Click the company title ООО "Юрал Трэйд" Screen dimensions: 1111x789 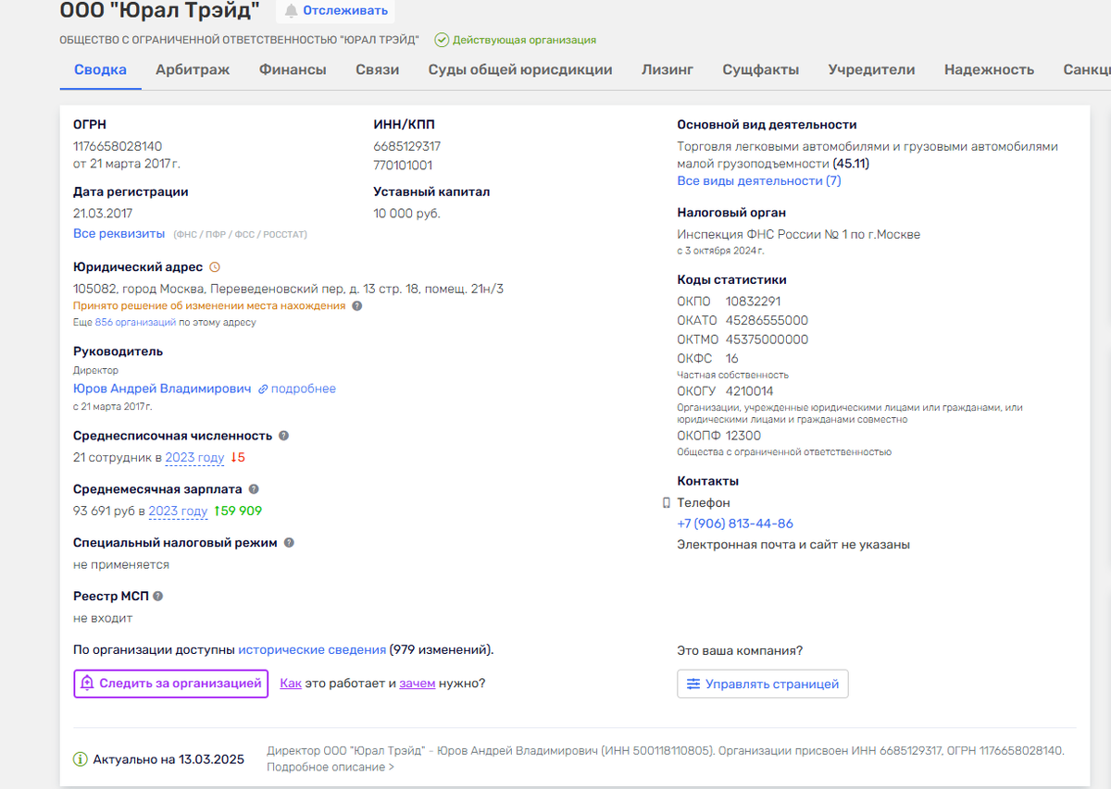click(x=160, y=11)
